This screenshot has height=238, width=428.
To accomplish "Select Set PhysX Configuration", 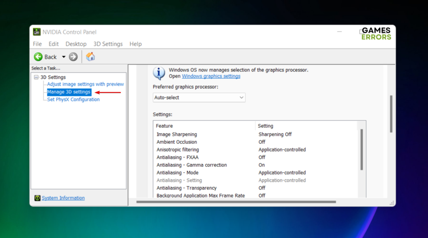I will [x=73, y=99].
